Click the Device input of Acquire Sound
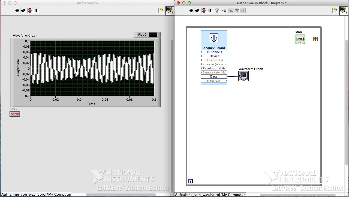 coord(214,56)
